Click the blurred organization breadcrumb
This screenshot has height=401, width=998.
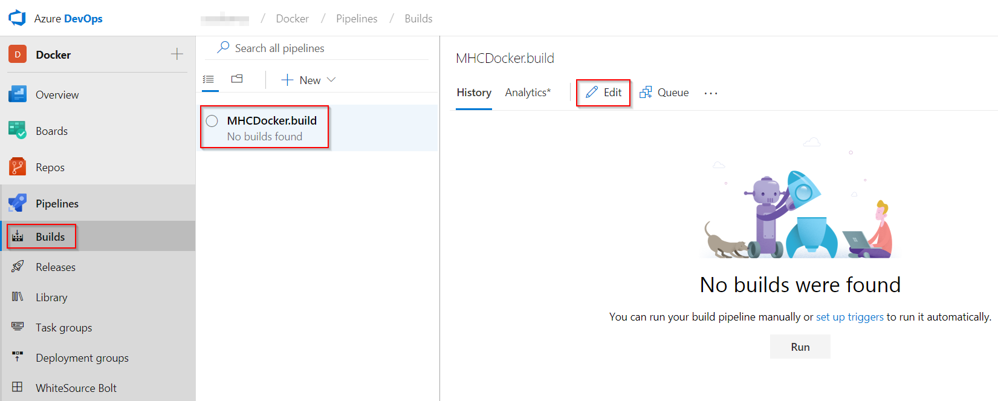(x=225, y=19)
